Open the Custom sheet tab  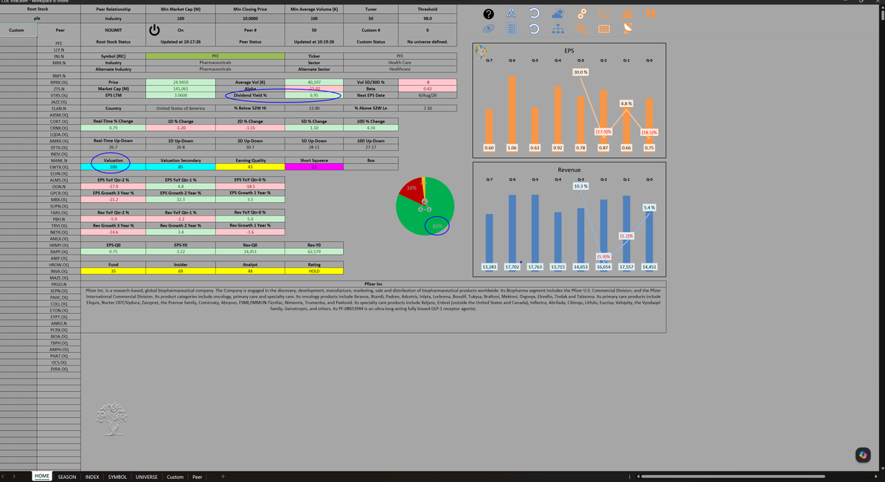pos(175,477)
